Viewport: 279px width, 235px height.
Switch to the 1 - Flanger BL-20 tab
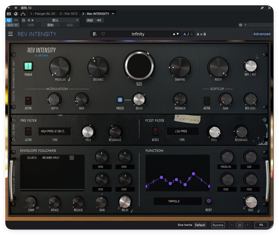point(42,14)
